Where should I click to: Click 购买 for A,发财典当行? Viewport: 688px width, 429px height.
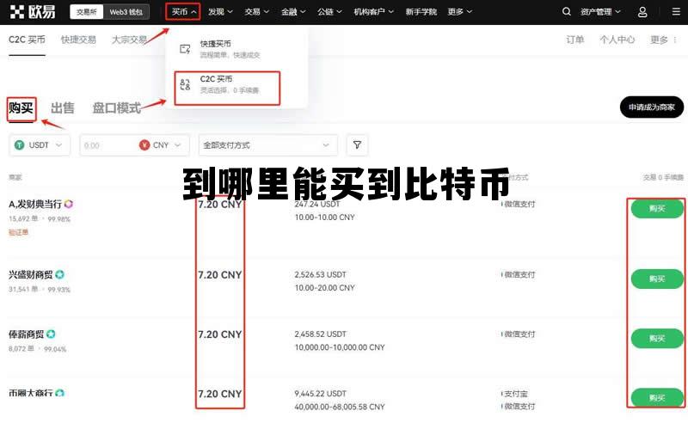pyautogui.click(x=657, y=208)
